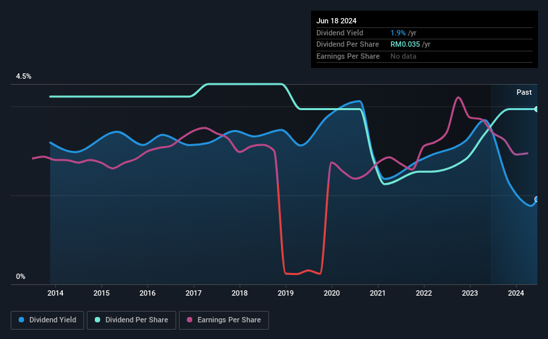Click the 2021 x-axis label

pyautogui.click(x=377, y=293)
